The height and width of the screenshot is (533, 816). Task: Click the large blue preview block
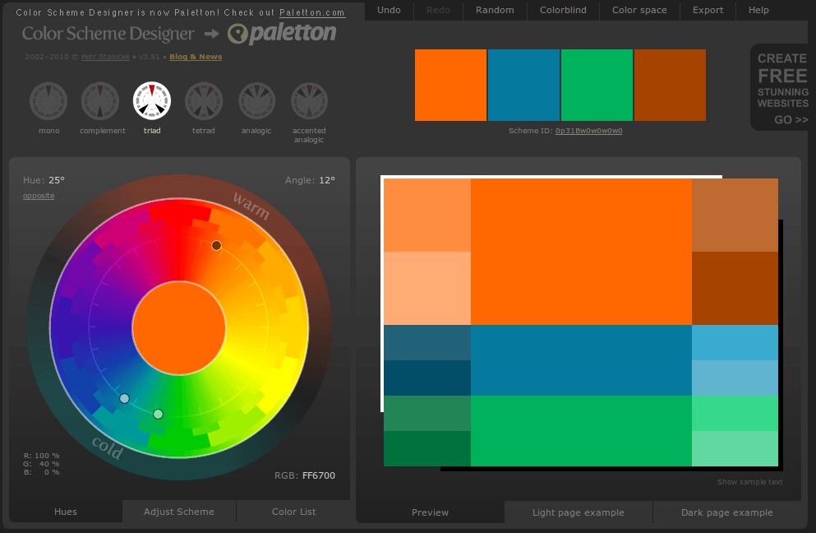click(581, 360)
